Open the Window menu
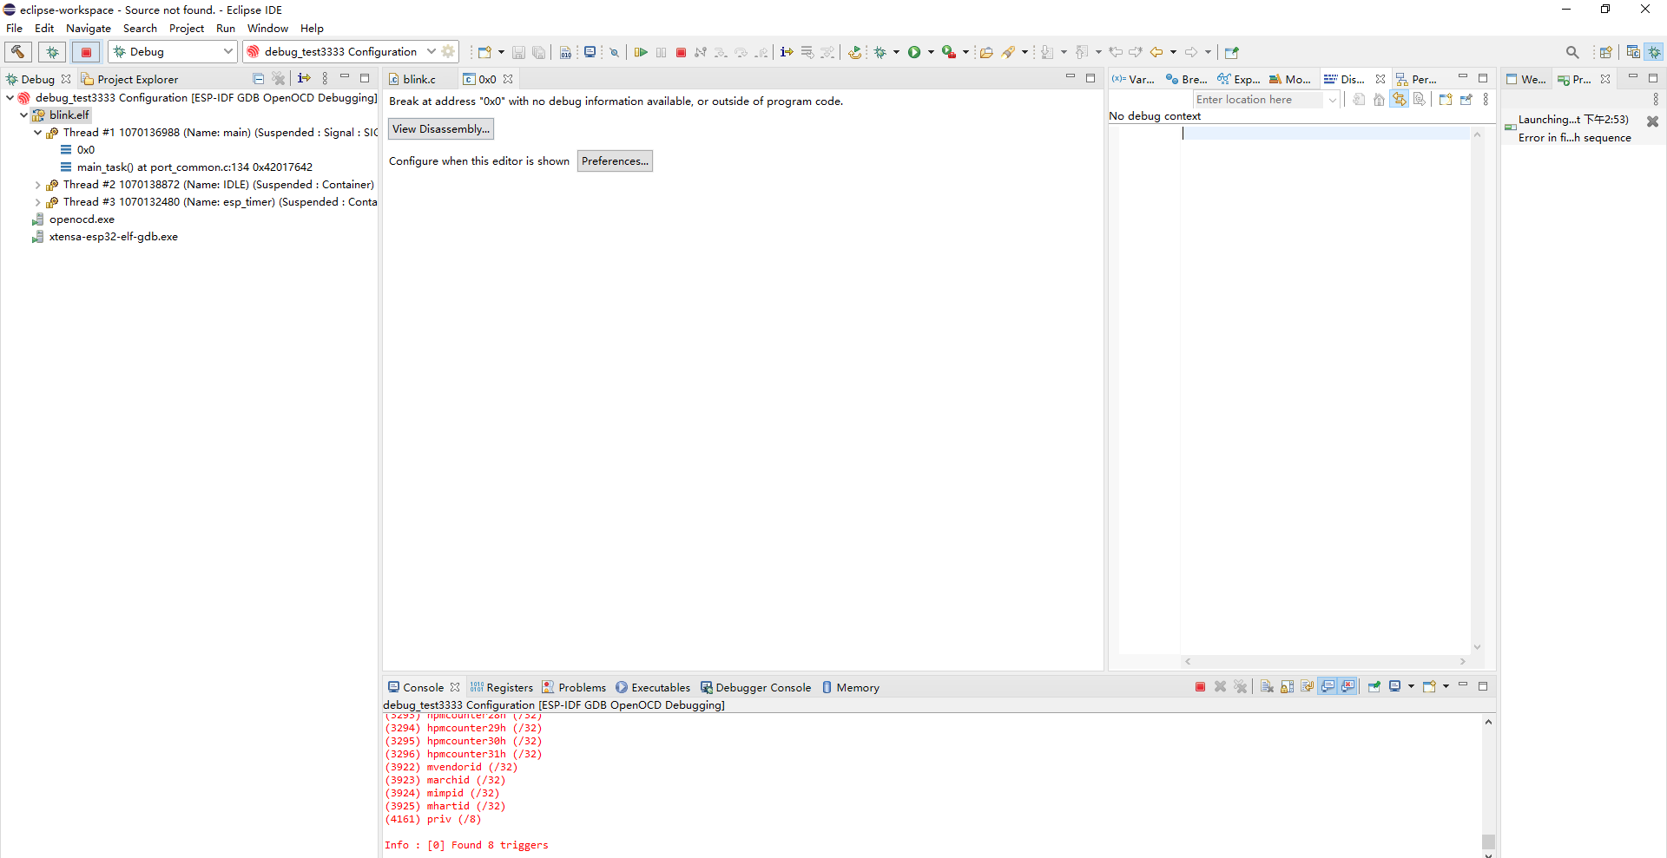 [267, 29]
